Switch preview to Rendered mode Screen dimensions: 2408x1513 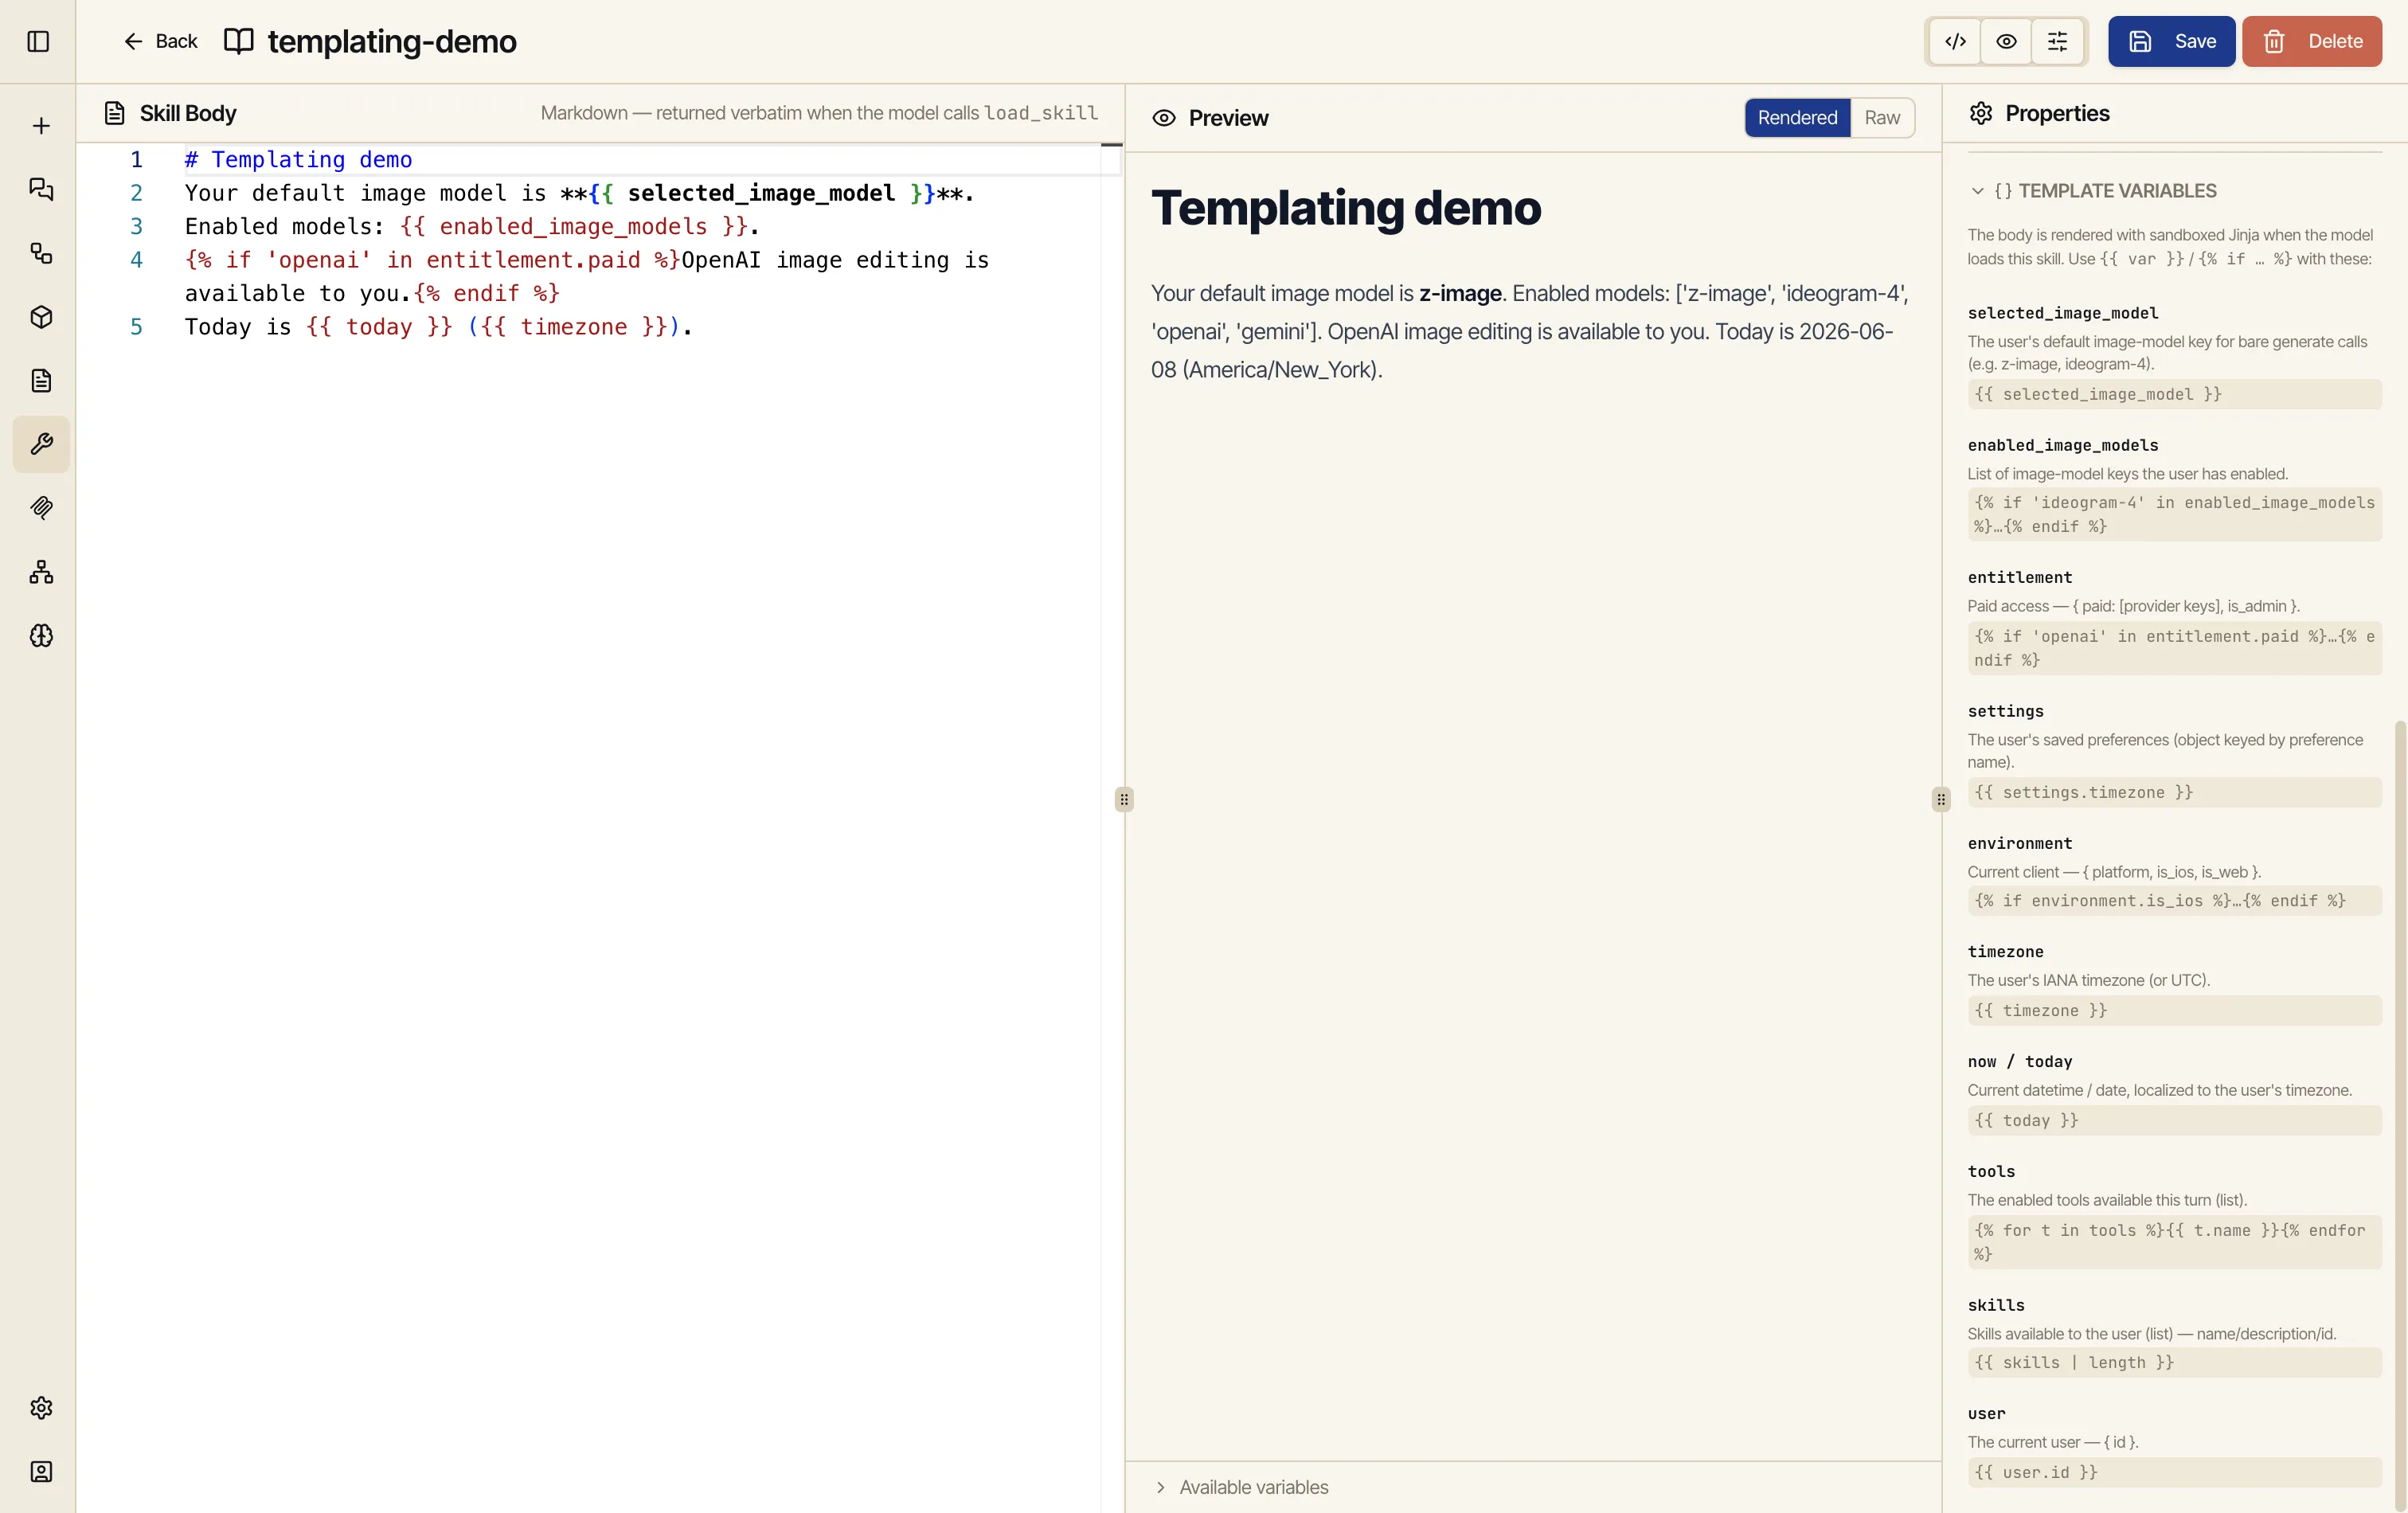click(1797, 118)
